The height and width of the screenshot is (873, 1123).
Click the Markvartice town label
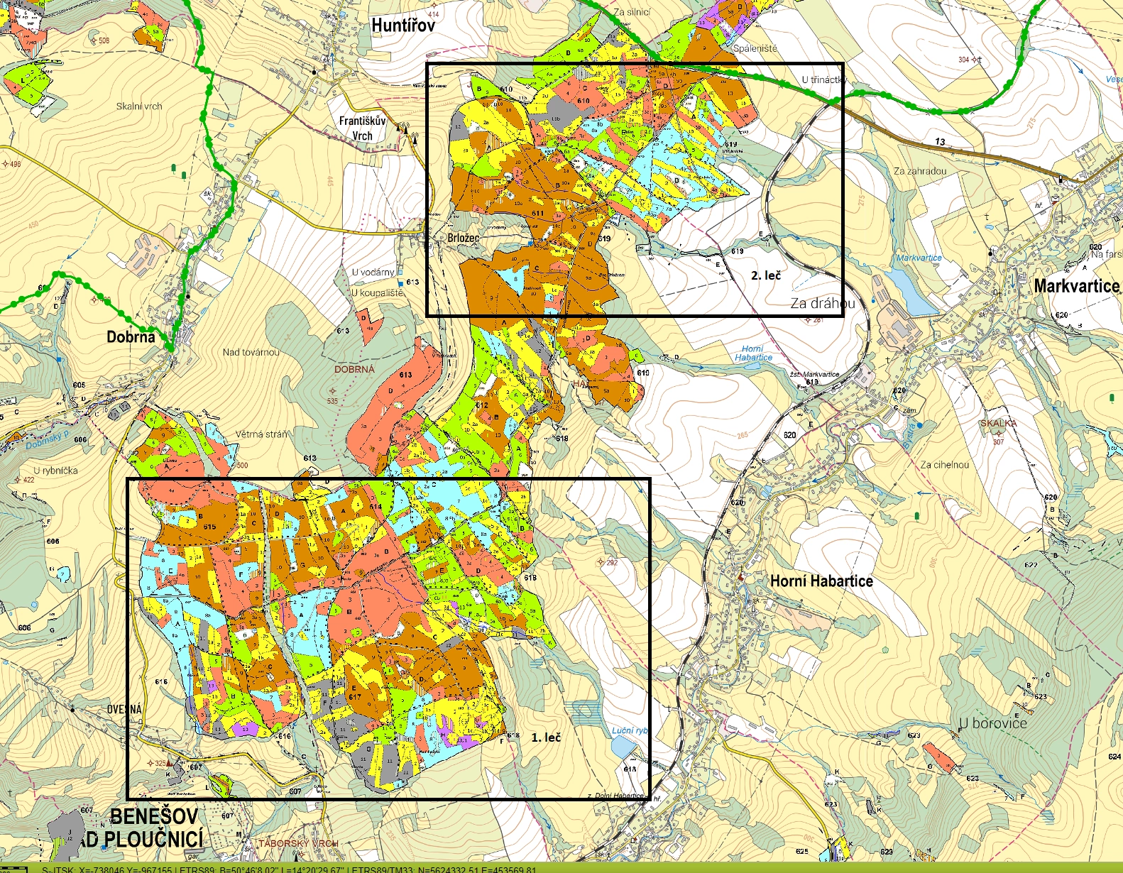point(1076,286)
